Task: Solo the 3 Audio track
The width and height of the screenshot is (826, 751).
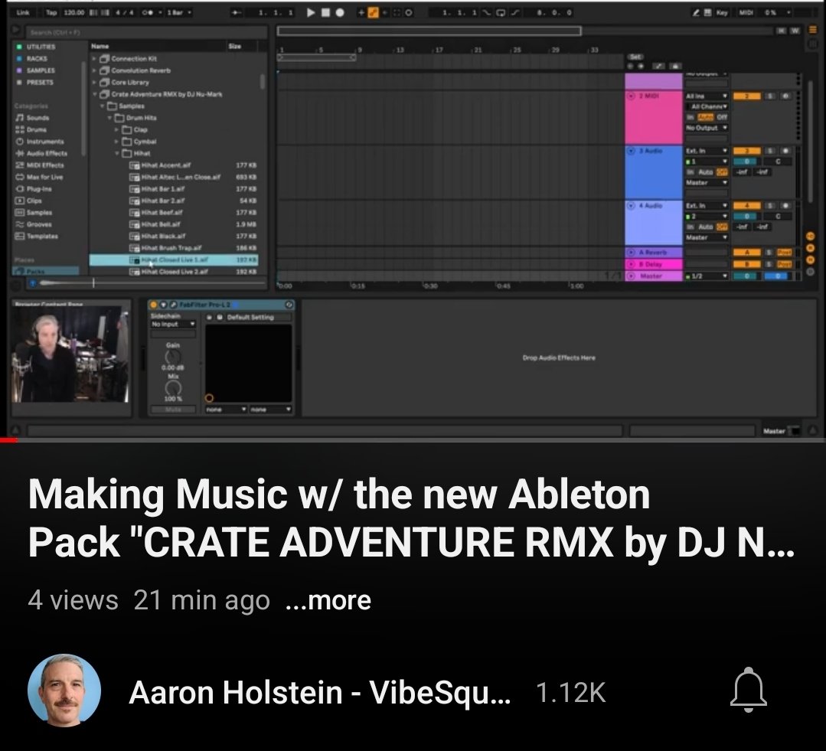Action: coord(769,151)
